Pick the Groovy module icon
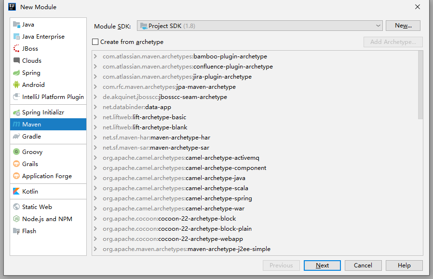 coord(16,152)
